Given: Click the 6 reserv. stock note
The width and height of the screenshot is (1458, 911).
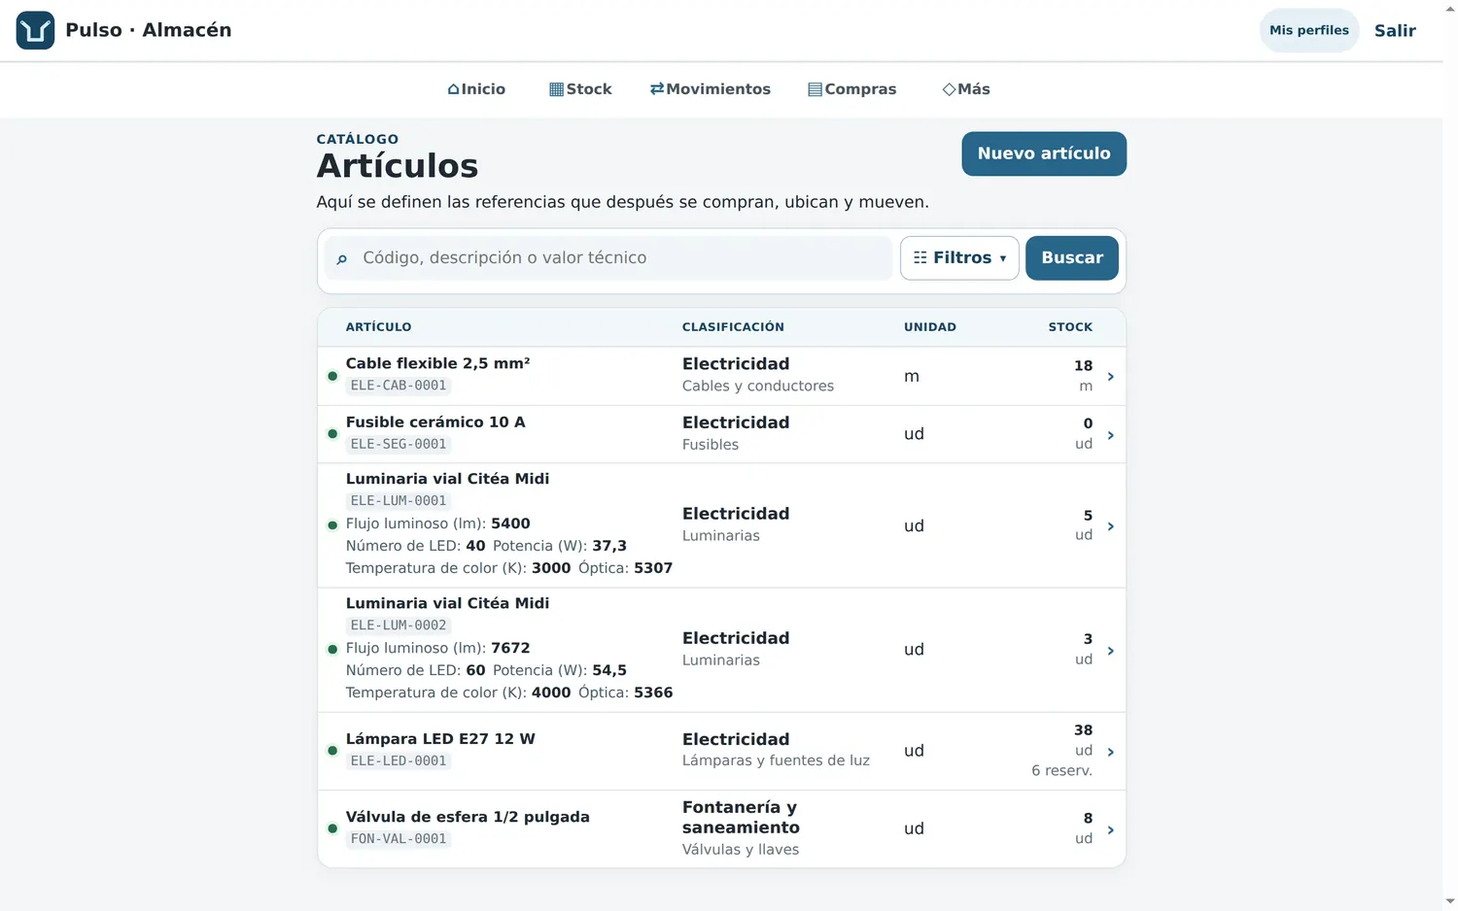Looking at the screenshot, I should (1061, 770).
